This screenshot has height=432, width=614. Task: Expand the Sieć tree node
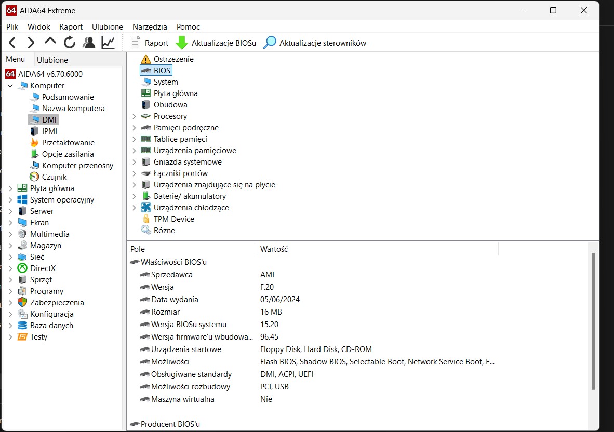coord(10,256)
